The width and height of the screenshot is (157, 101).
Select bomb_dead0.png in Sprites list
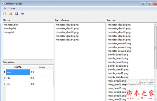[118, 55]
